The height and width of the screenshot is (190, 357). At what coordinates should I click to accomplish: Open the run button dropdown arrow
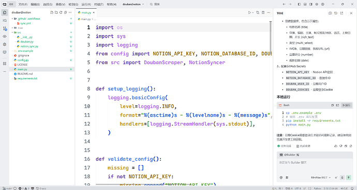click(x=252, y=13)
